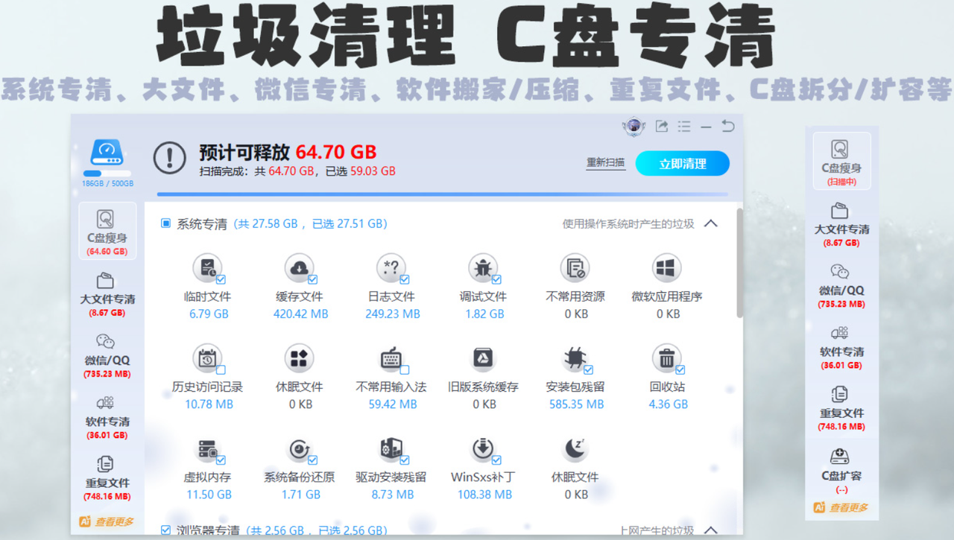954x540 pixels.
Task: Toggle the 浏览器专清 section checkbox
Action: coord(165,530)
